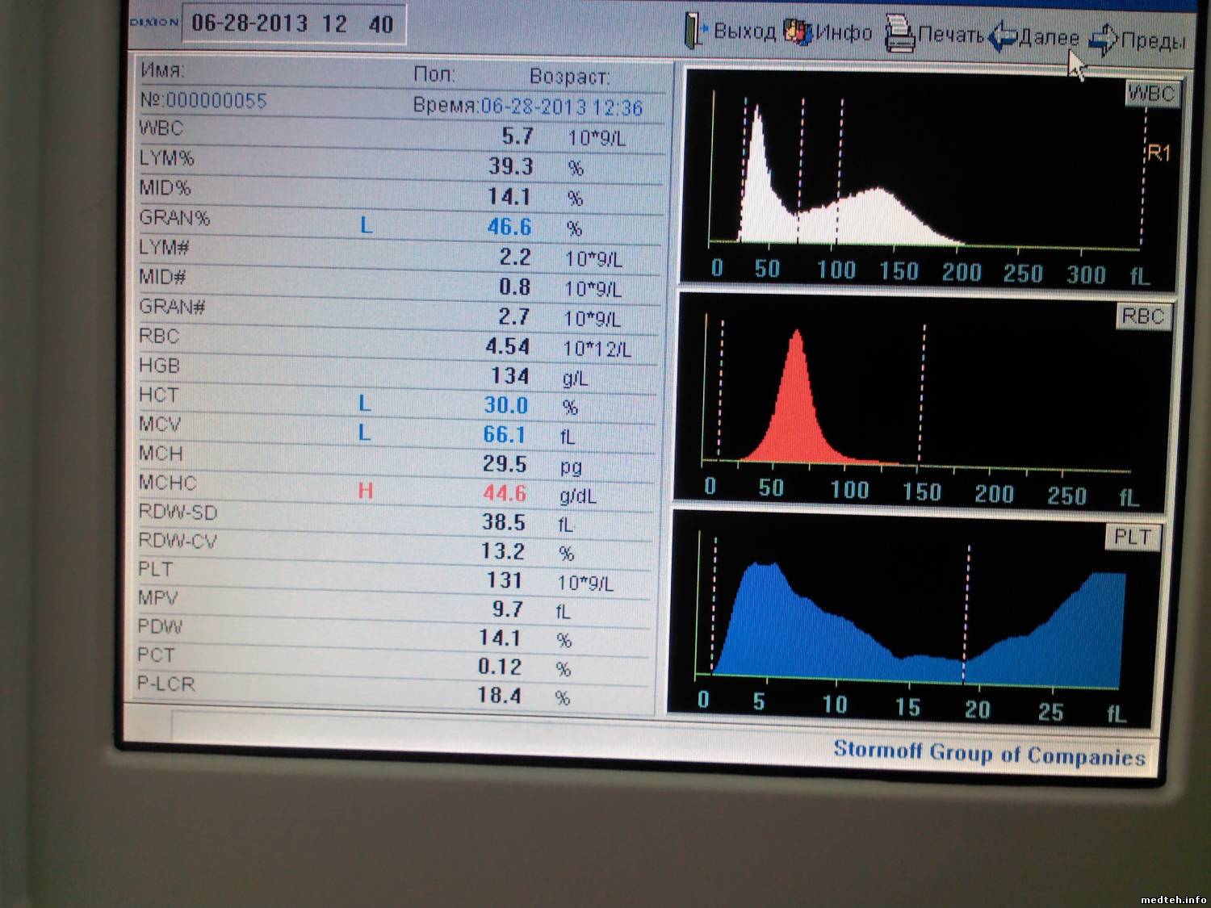Click the Инфо people icon

(798, 32)
